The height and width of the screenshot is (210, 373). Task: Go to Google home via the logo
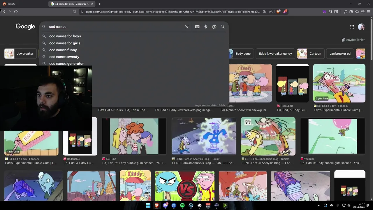(25, 27)
